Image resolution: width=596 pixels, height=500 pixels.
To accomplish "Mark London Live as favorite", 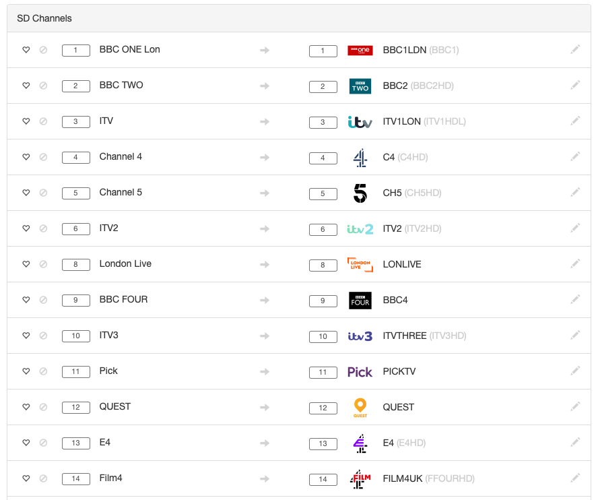I will 26,264.
